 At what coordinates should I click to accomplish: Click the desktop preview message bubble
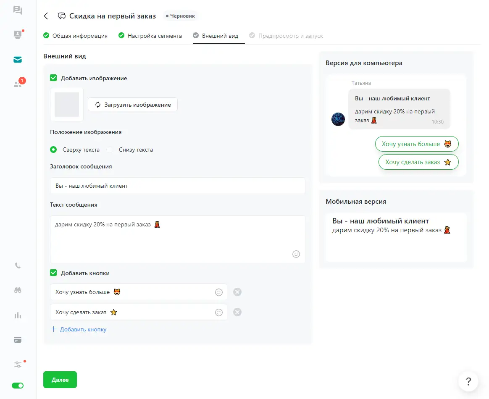pos(399,109)
